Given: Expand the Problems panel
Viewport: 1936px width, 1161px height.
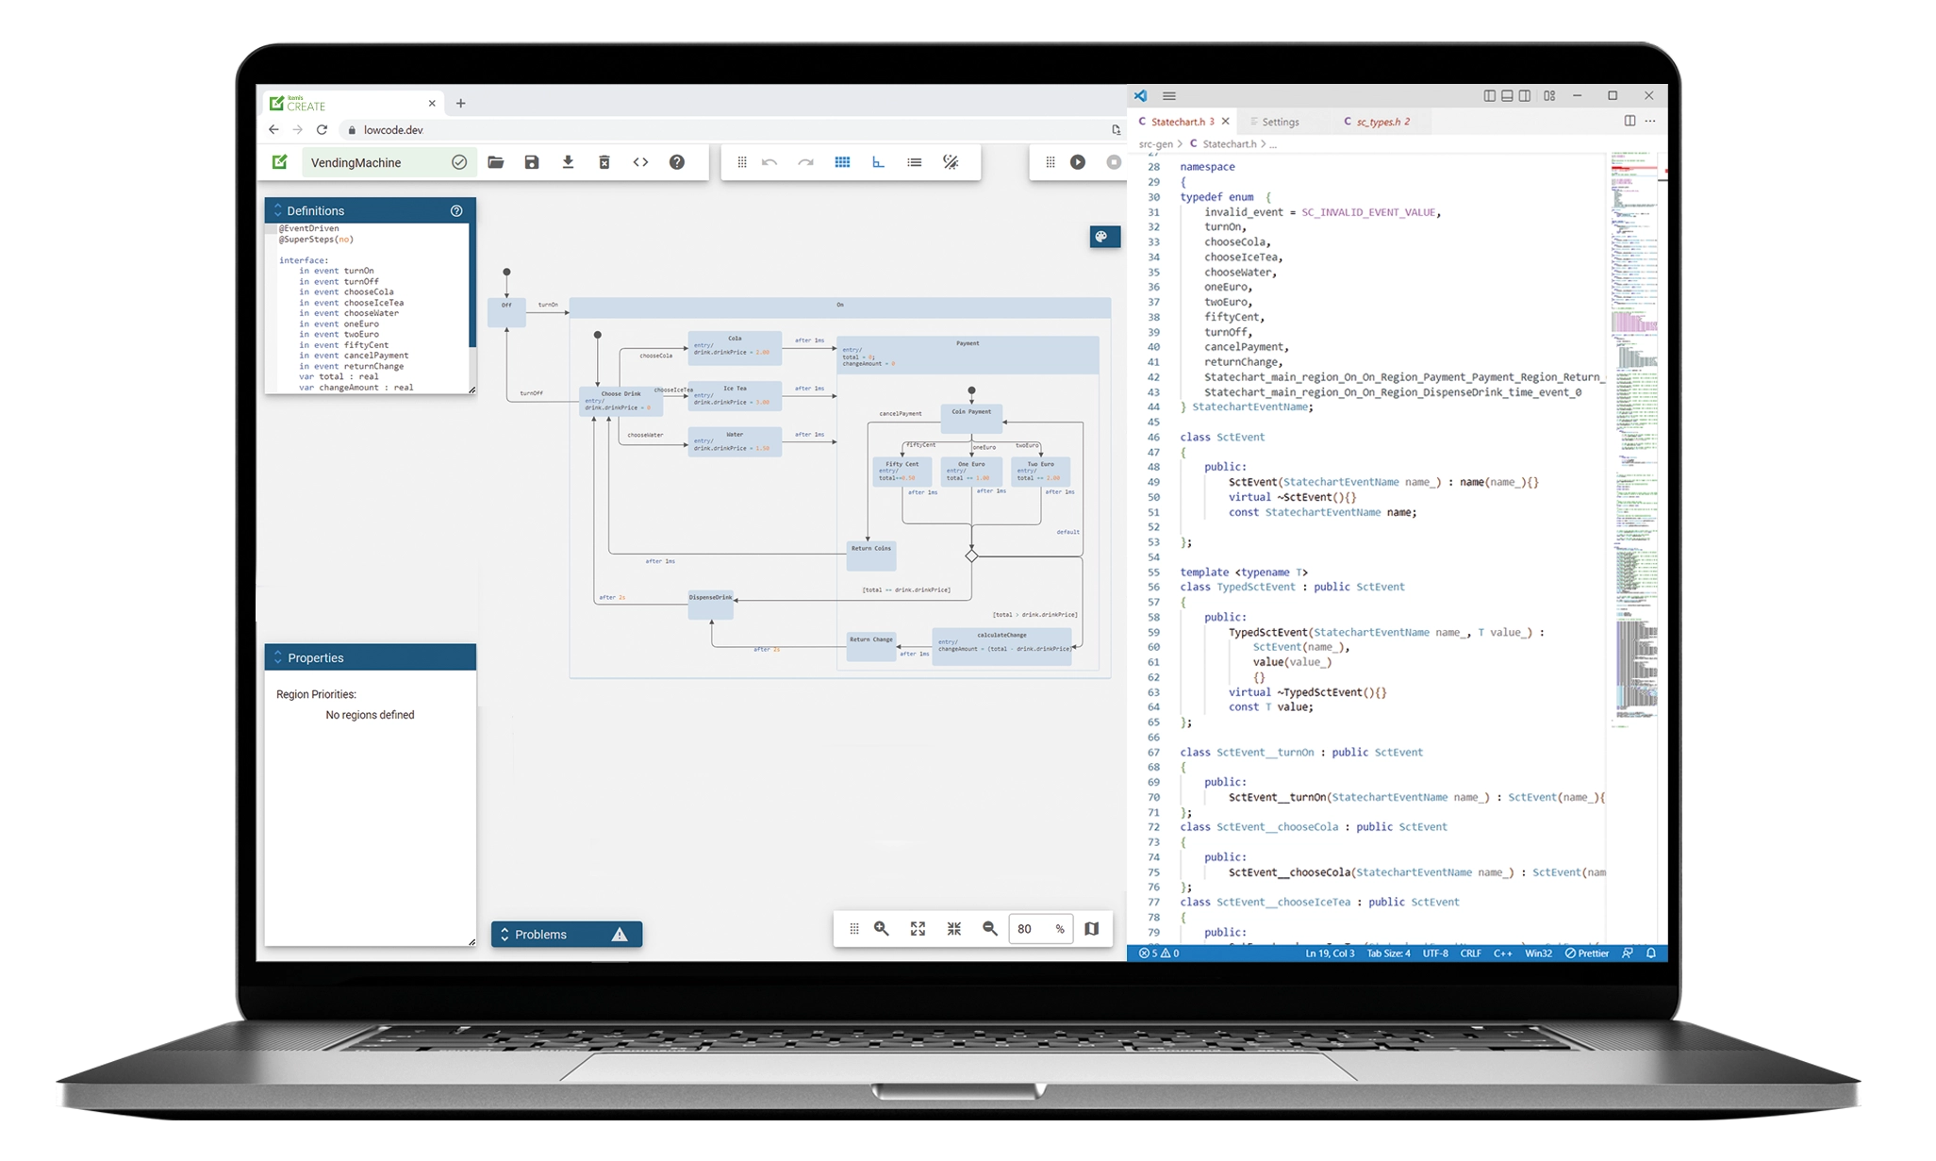Looking at the screenshot, I should click(505, 934).
